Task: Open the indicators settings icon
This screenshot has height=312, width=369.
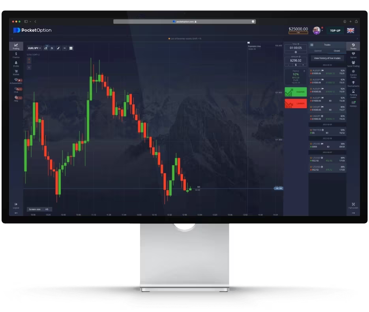Action: tap(52, 48)
